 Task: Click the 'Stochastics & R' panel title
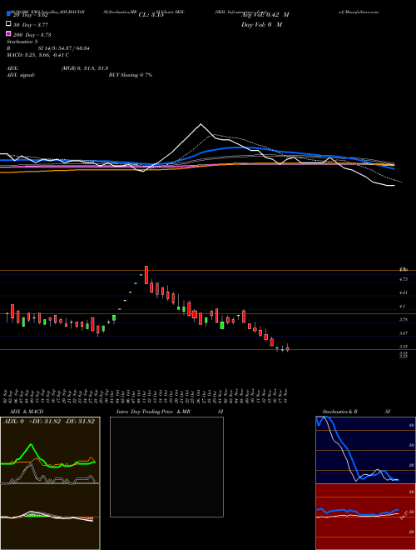tap(340, 412)
